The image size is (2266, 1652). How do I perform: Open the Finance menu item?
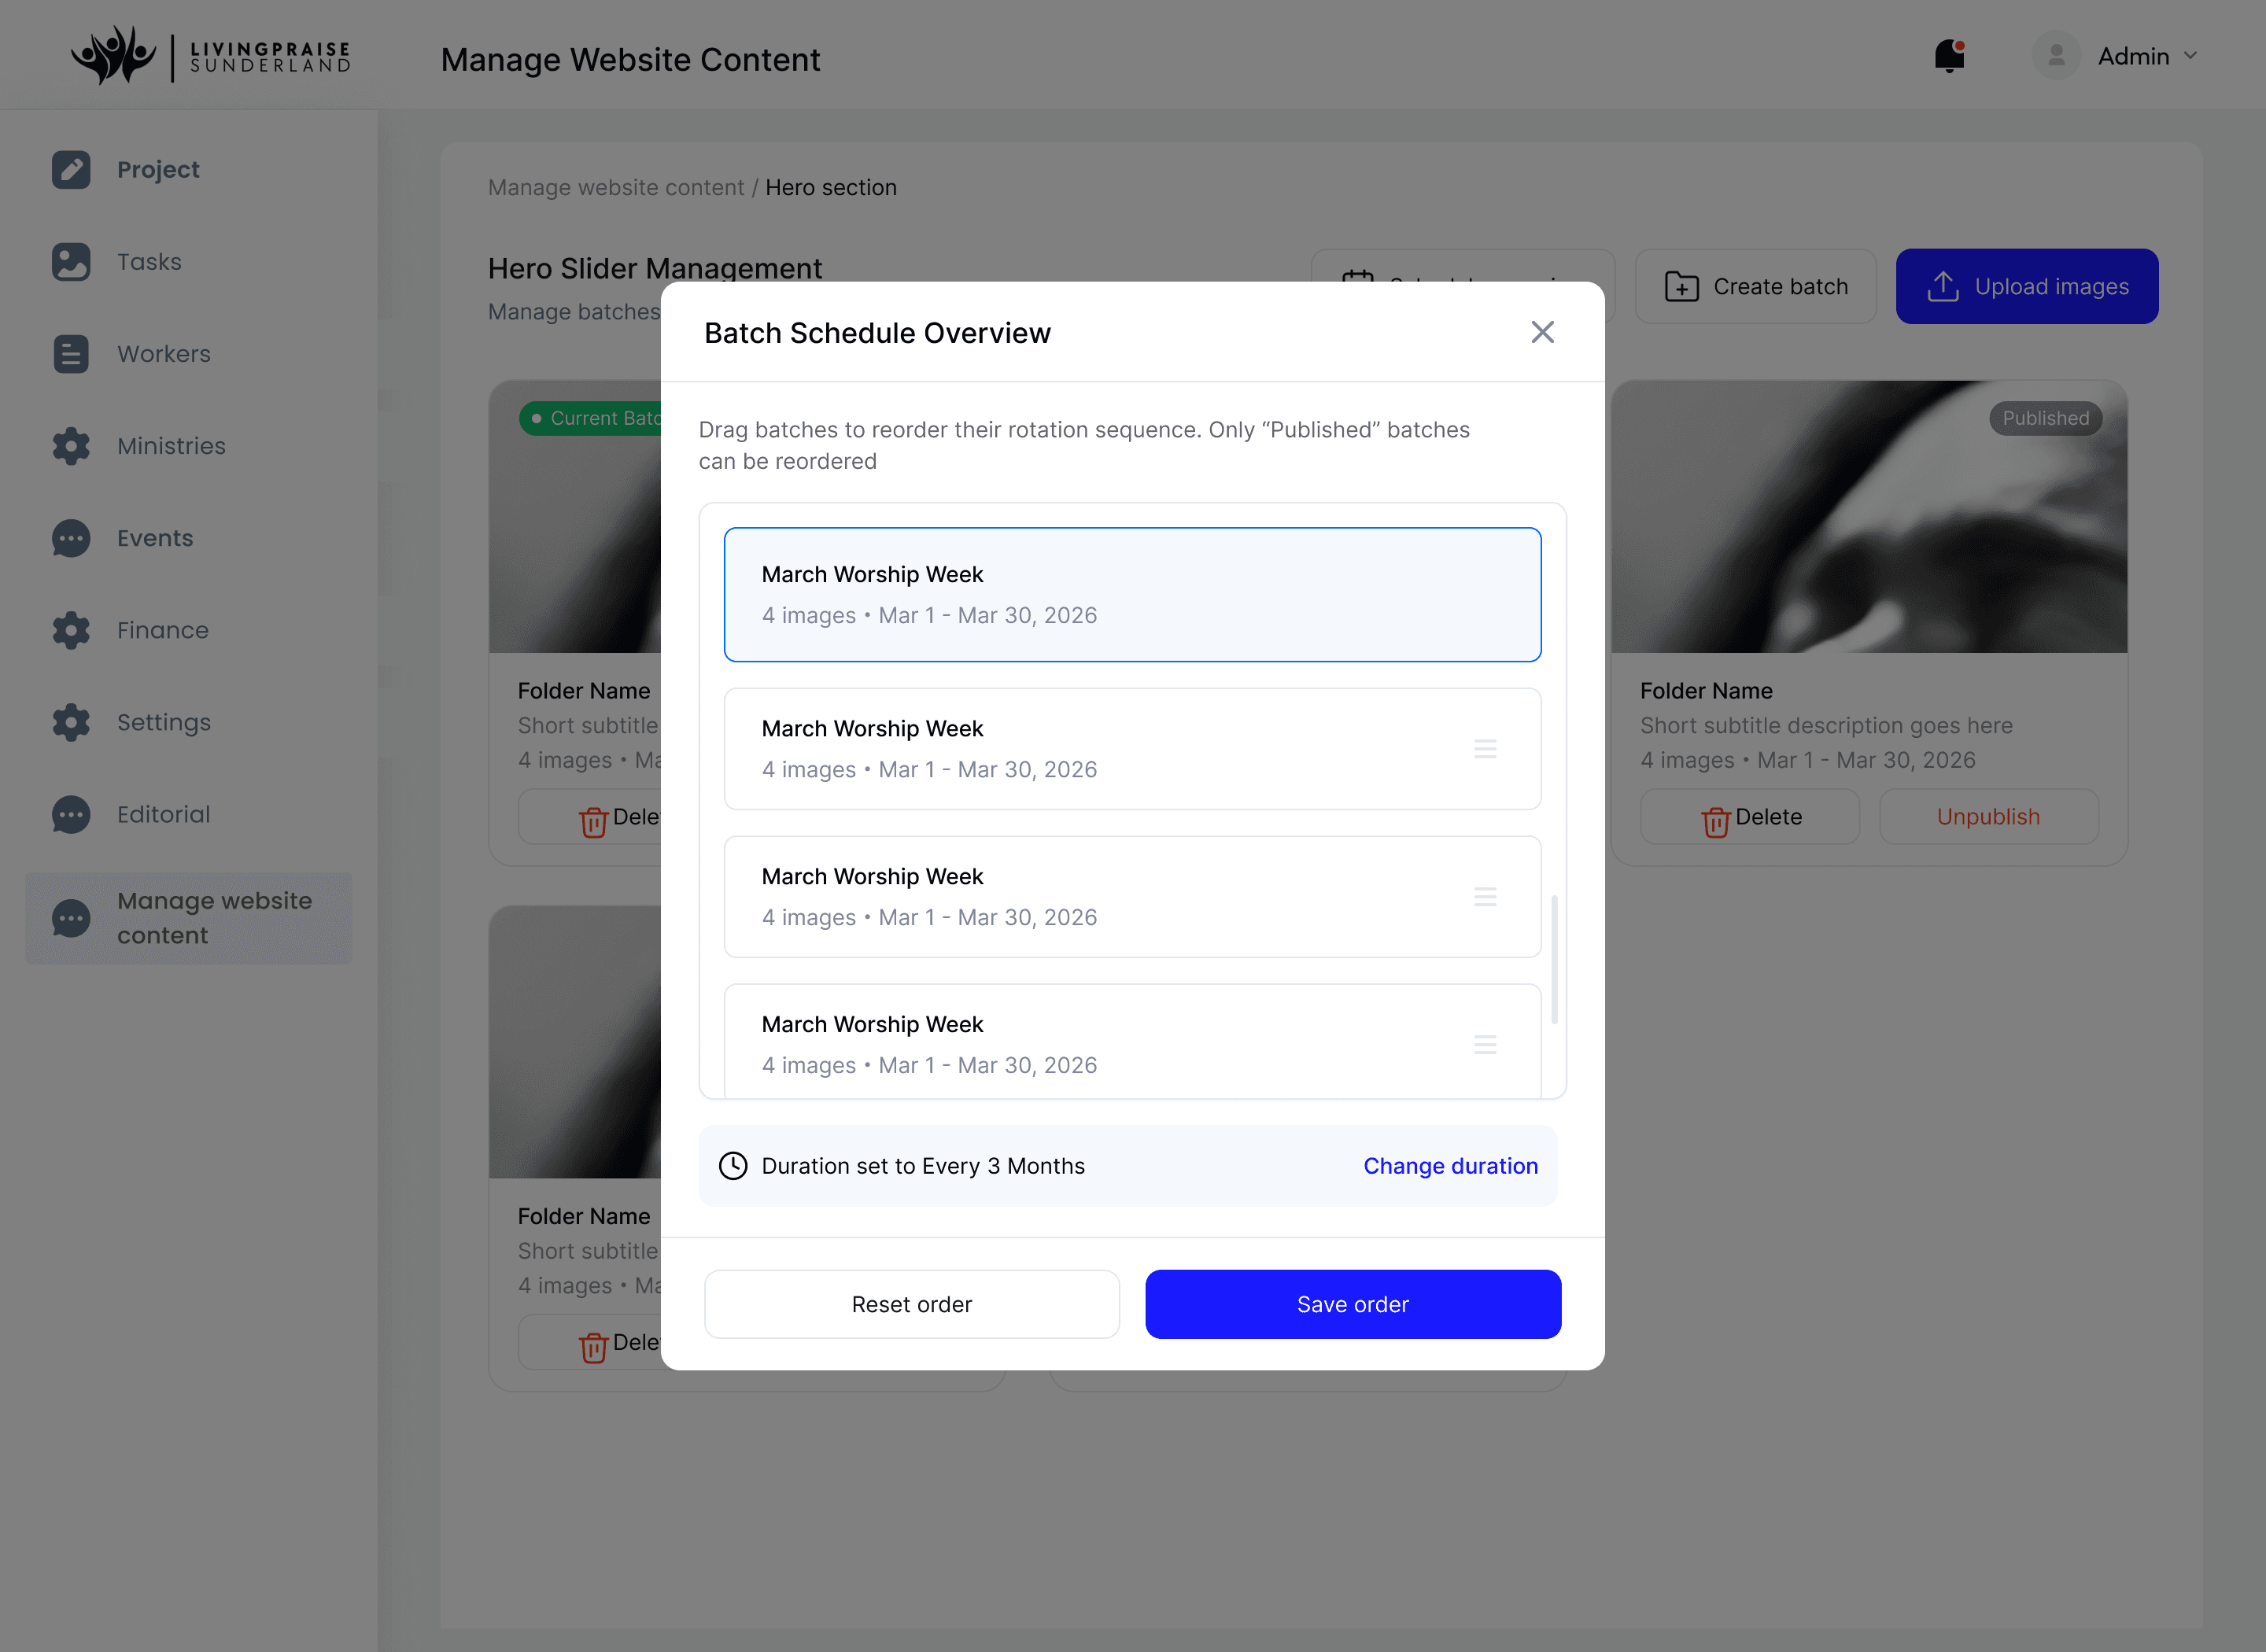(x=163, y=630)
